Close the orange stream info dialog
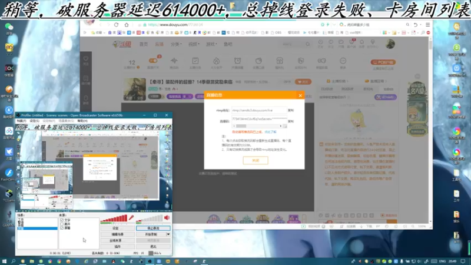471x265 pixels. pyautogui.click(x=300, y=95)
